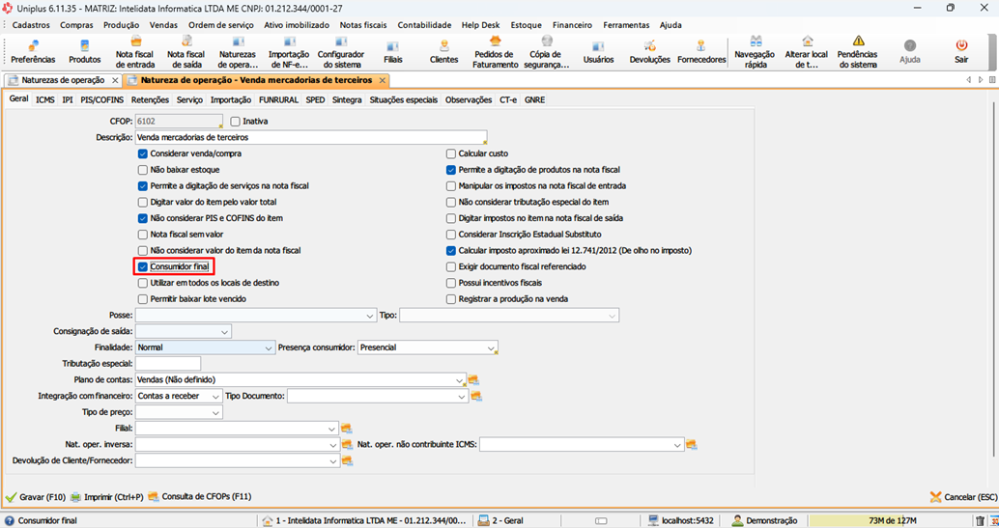Open the Clientes toolbar icon

click(x=444, y=52)
